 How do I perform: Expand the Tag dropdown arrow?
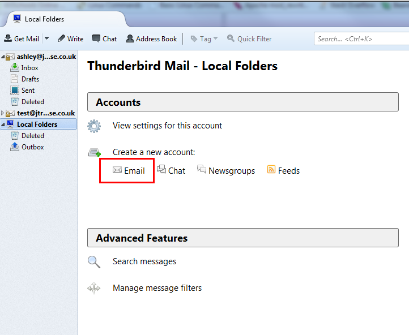[215, 38]
